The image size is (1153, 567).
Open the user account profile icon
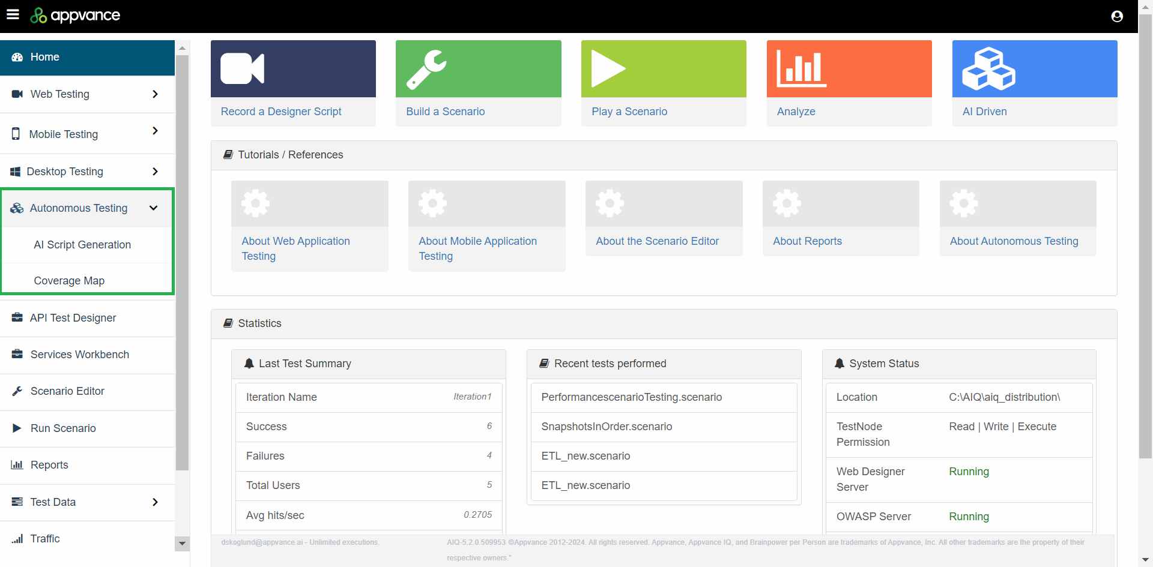[x=1117, y=16]
